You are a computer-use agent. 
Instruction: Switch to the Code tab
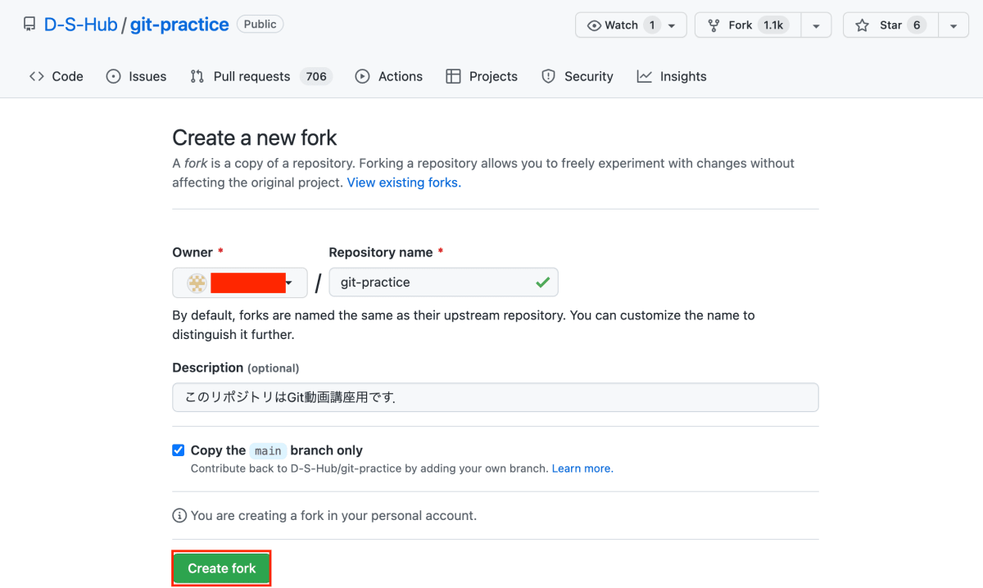pyautogui.click(x=57, y=76)
